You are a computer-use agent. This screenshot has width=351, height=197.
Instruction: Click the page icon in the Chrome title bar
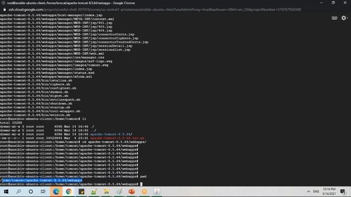point(3,3)
